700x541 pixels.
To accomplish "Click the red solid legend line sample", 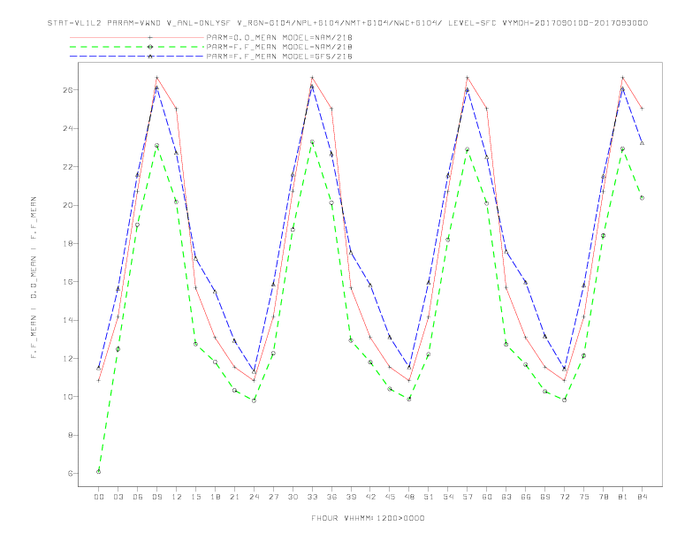I will [137, 37].
